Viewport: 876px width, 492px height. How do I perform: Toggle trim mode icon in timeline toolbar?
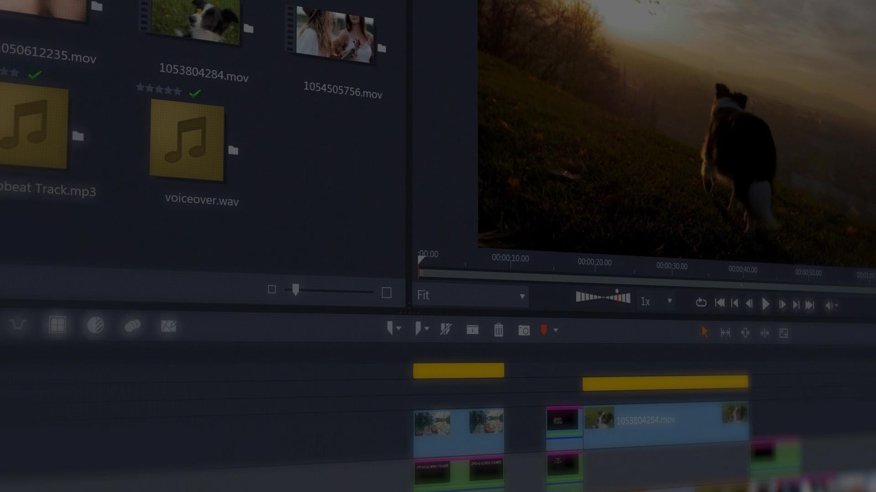click(x=473, y=330)
